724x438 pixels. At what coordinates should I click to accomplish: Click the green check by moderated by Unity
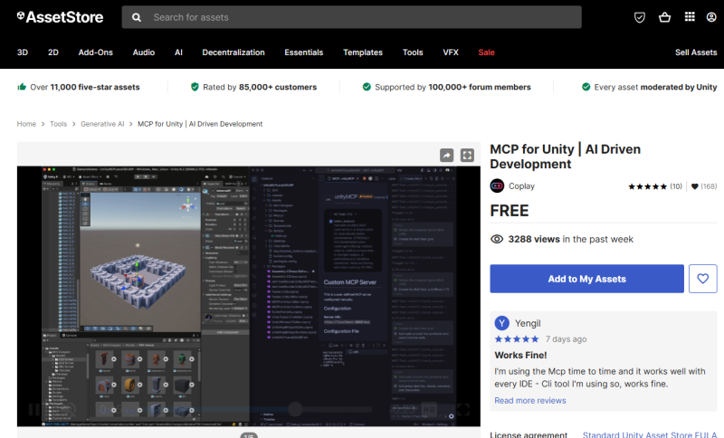coord(586,87)
